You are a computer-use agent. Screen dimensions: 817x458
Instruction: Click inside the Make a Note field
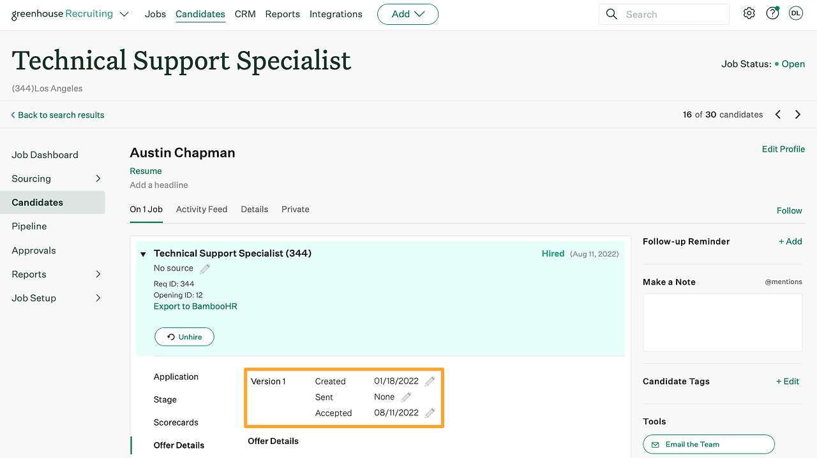click(722, 322)
